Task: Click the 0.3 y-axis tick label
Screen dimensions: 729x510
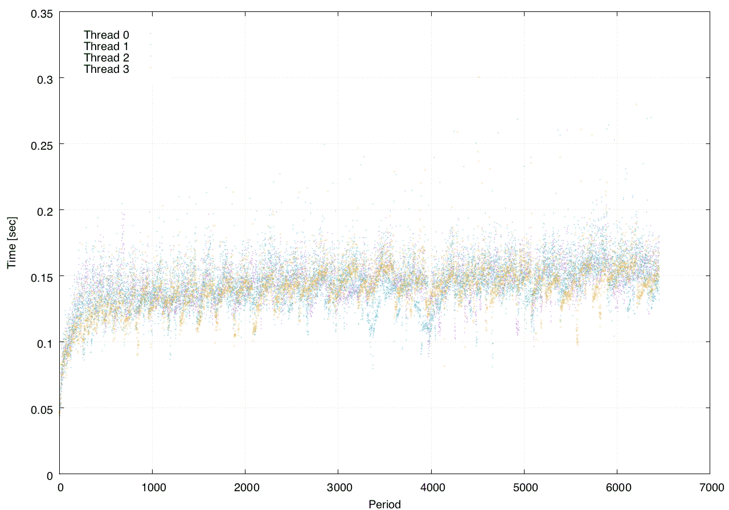Action: [44, 79]
